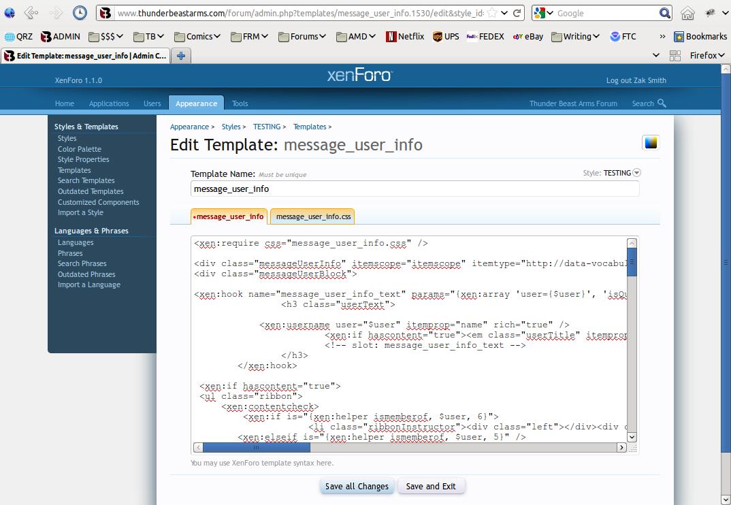This screenshot has width=731, height=505.
Task: Open the browsing history clock icon
Action: tap(80, 13)
